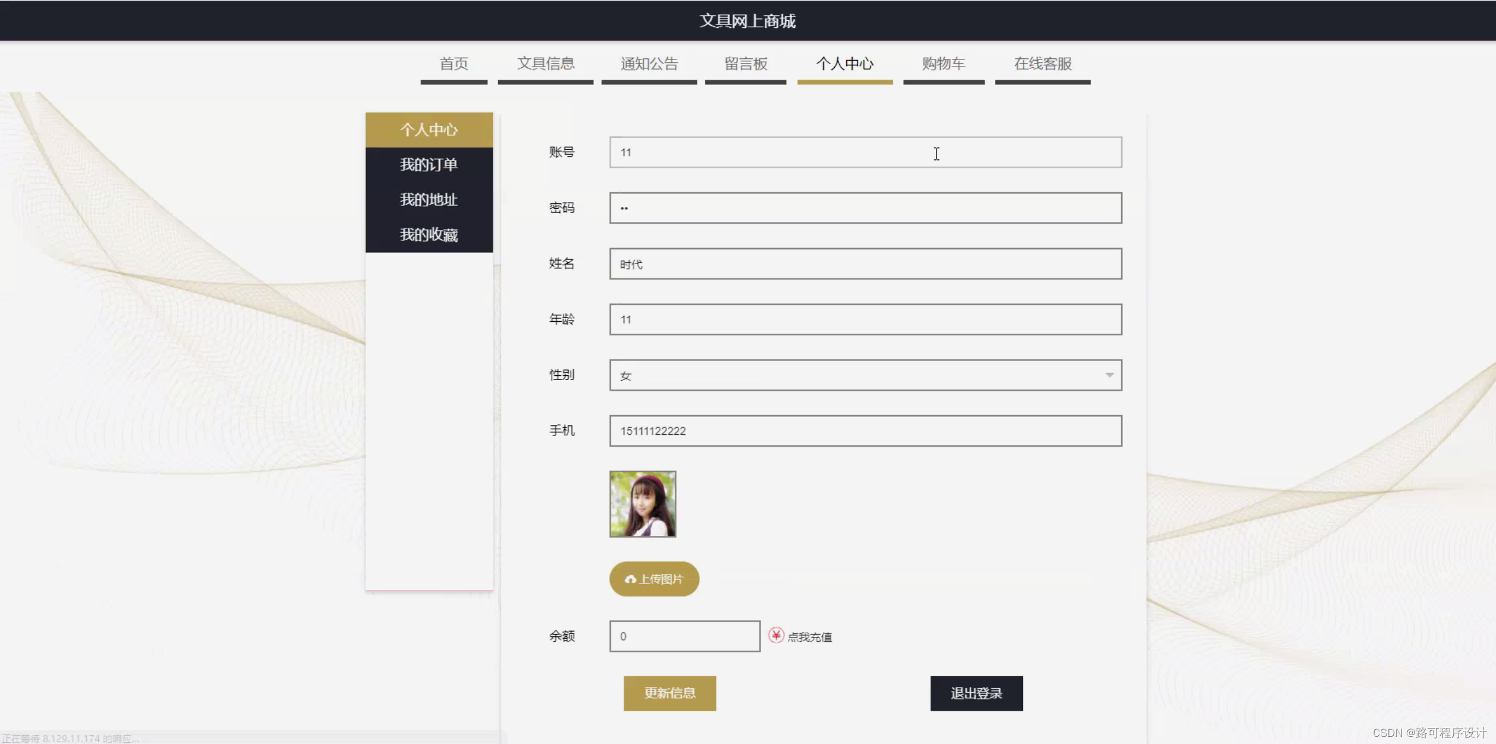This screenshot has width=1496, height=744.
Task: Select 我的订单 in the sidebar
Action: coord(428,164)
